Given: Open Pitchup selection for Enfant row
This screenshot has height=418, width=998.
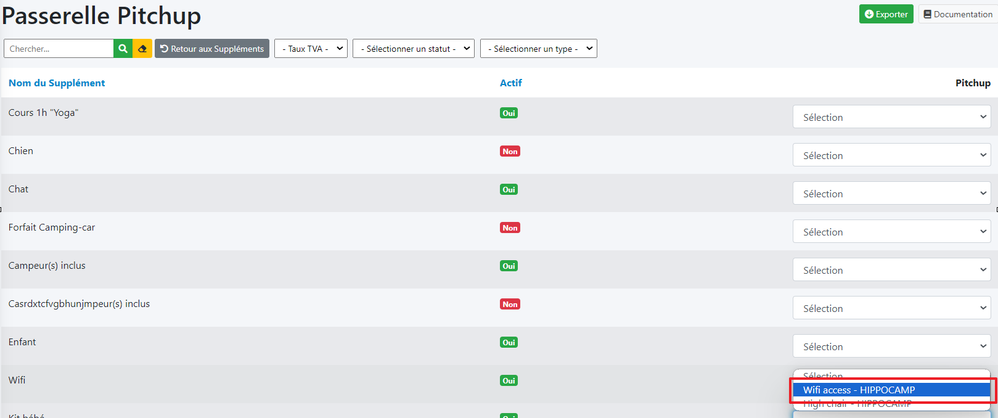Looking at the screenshot, I should 891,346.
